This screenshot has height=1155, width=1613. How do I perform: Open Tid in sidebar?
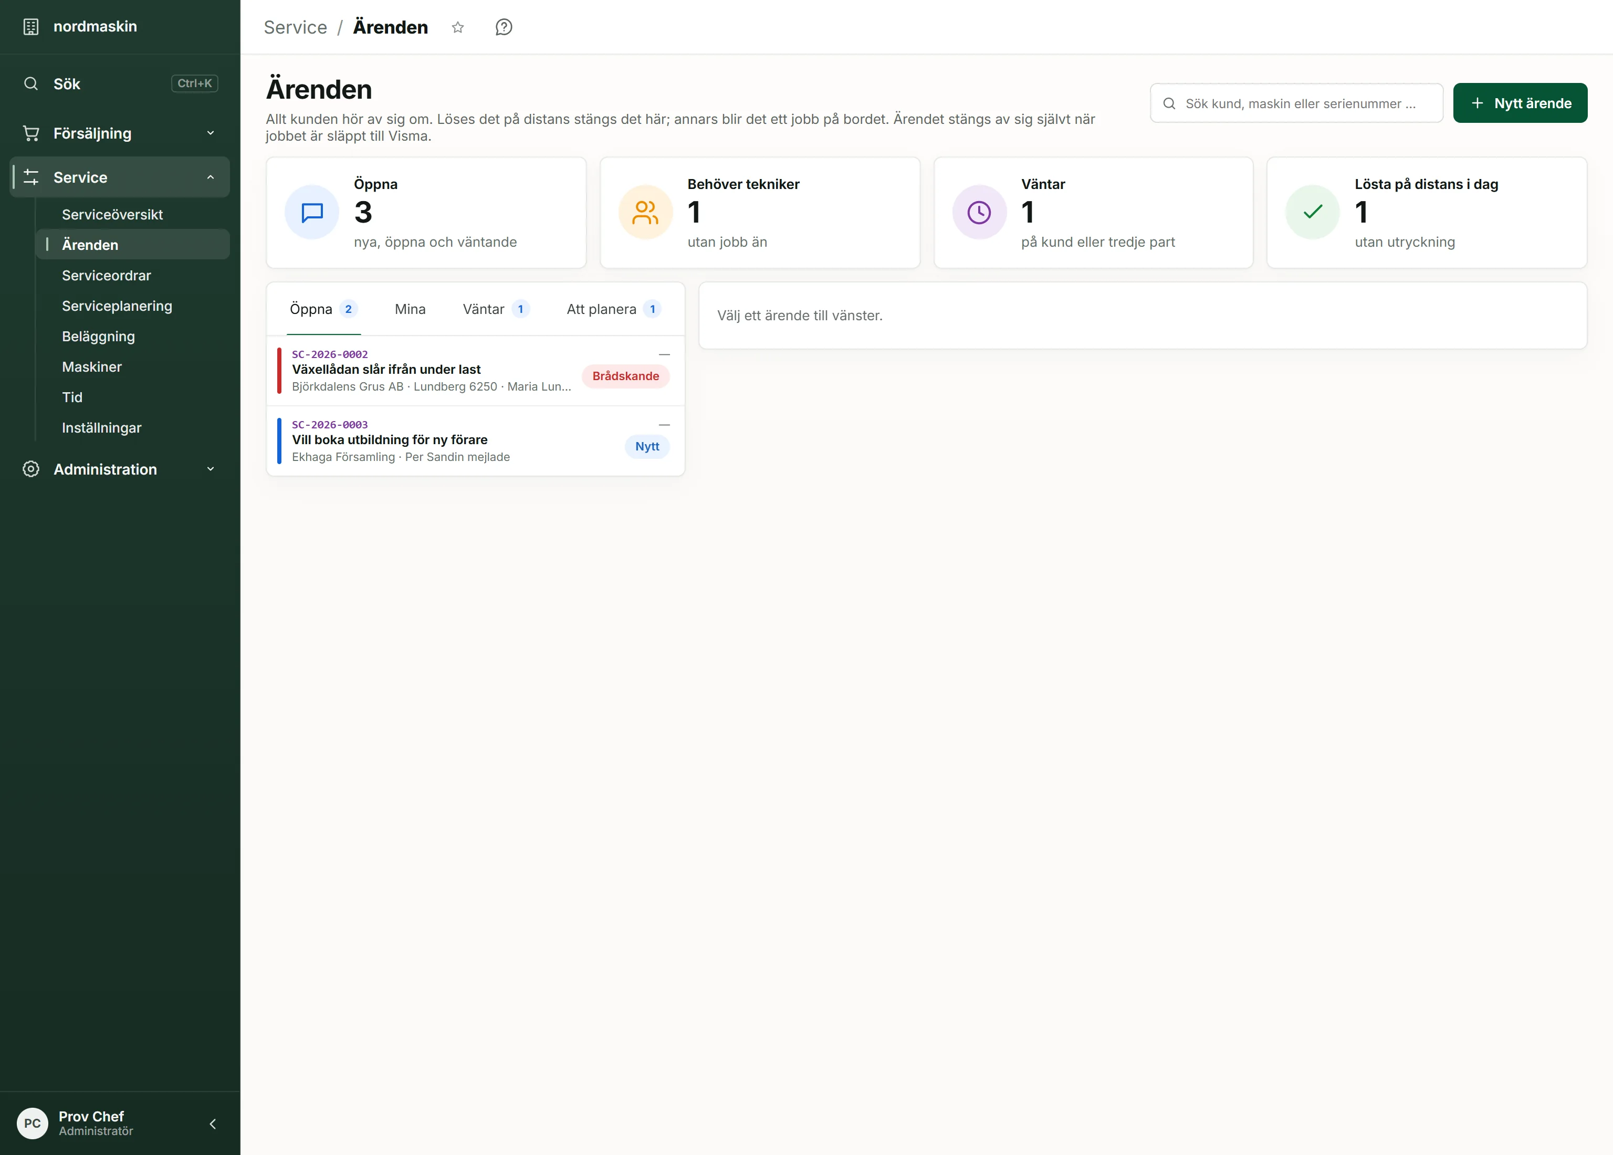point(133,397)
